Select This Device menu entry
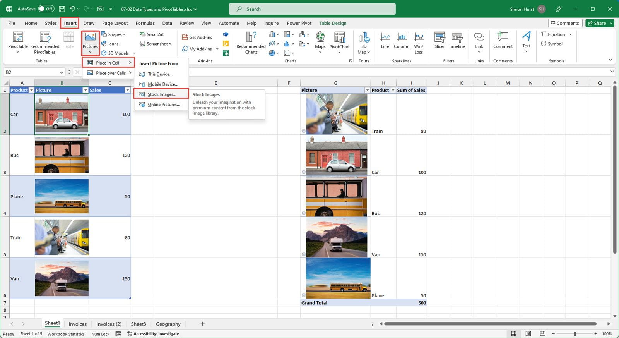Screen dimensions: 619x338 (x=161, y=74)
